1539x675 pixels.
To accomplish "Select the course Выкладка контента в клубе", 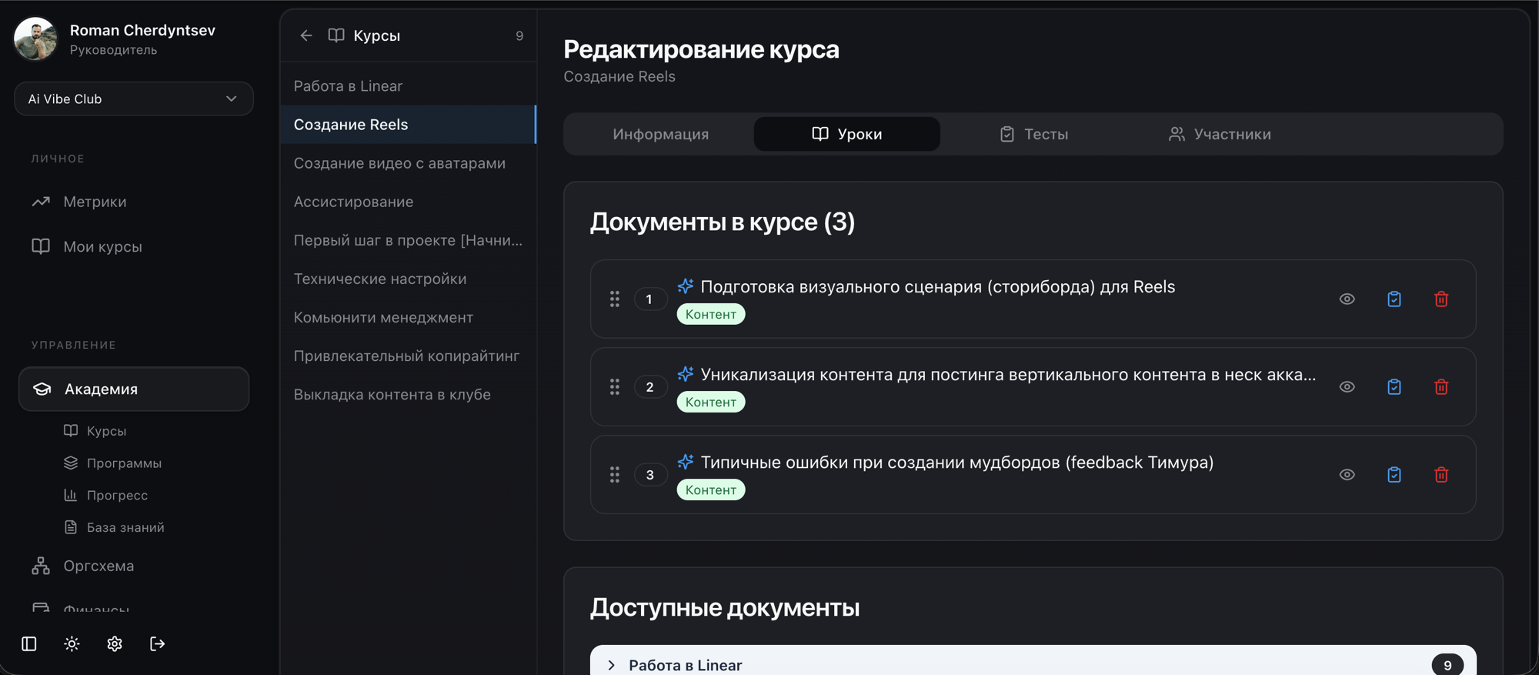I will tap(409, 394).
